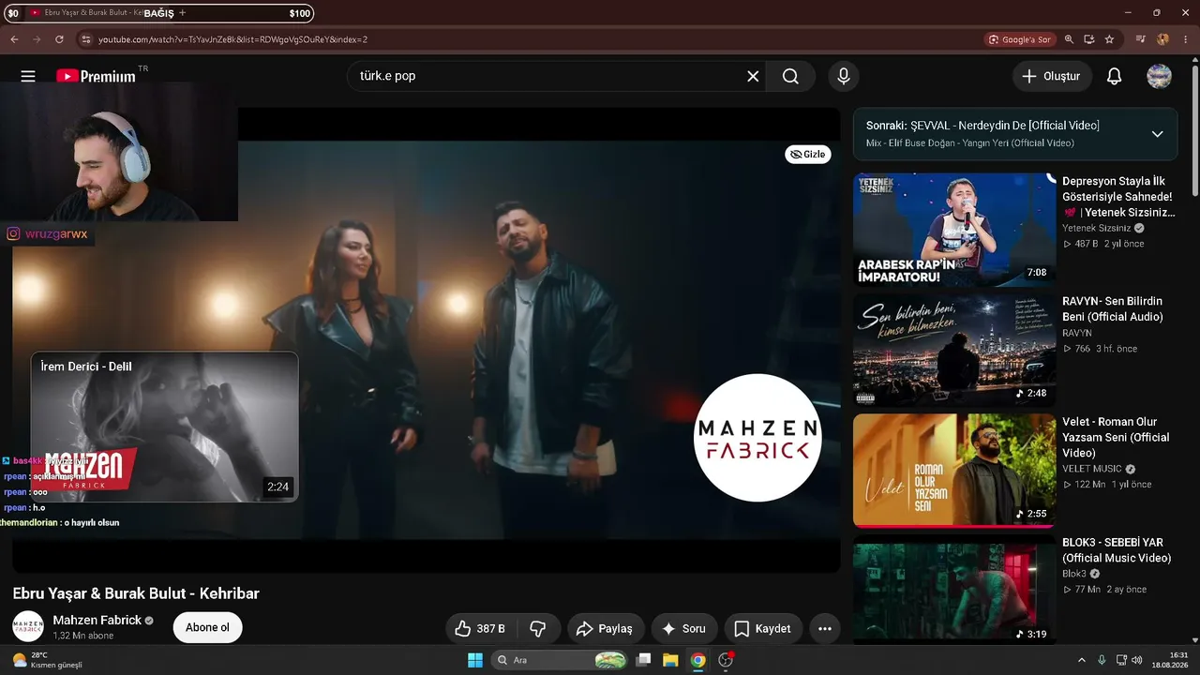1200x675 pixels.
Task: Open the Chrome profile avatar
Action: click(1163, 39)
